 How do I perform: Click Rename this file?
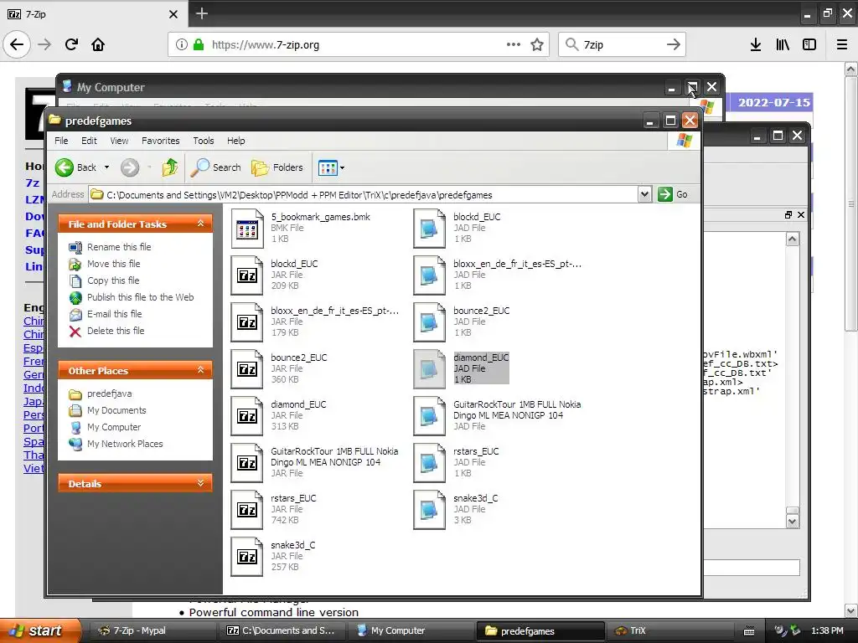point(119,247)
